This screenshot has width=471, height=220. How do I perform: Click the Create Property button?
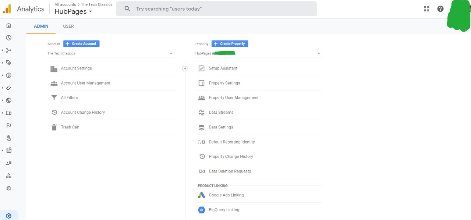click(x=230, y=44)
